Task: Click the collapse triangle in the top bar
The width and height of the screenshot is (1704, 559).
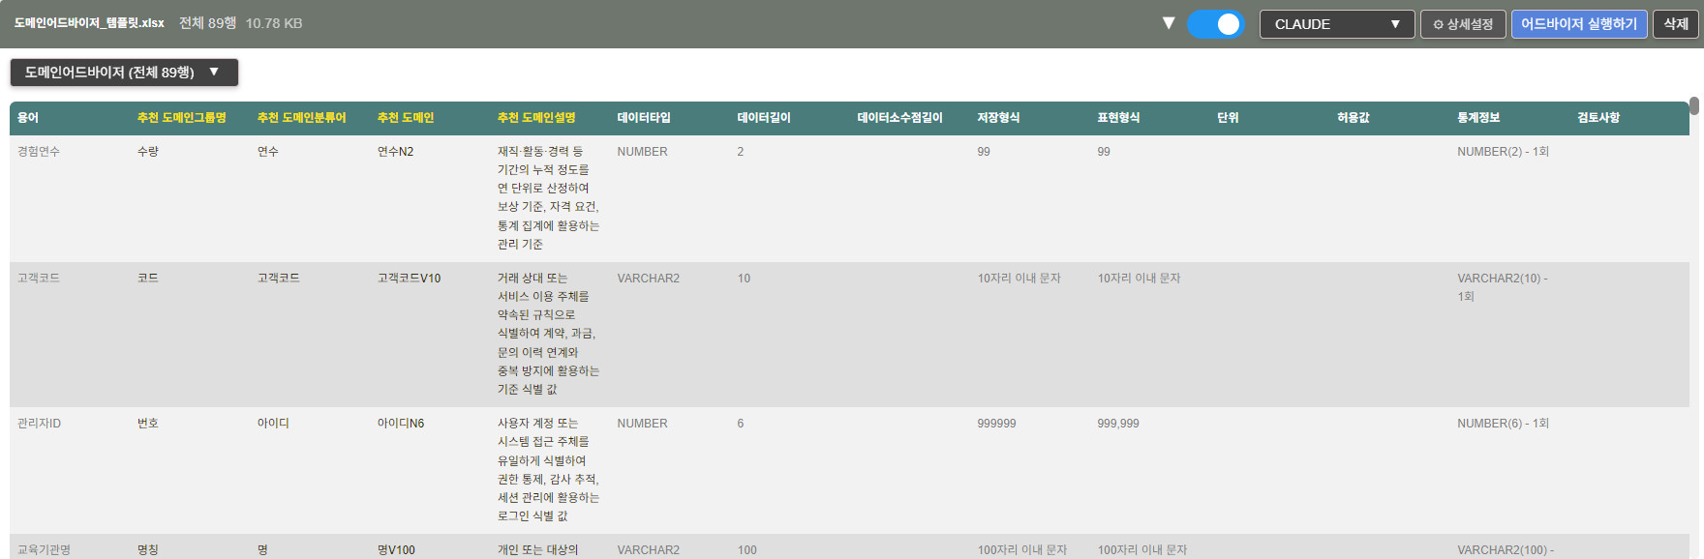Action: pos(1169,23)
